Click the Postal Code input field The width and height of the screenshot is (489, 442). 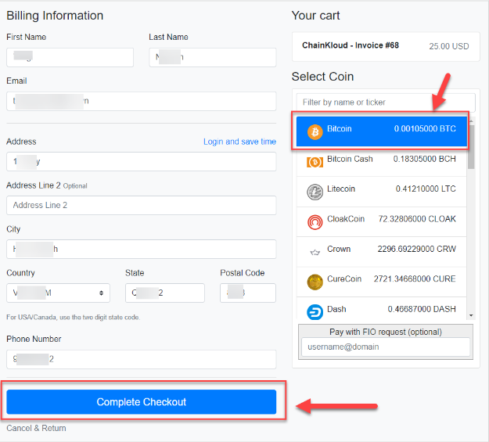248,293
